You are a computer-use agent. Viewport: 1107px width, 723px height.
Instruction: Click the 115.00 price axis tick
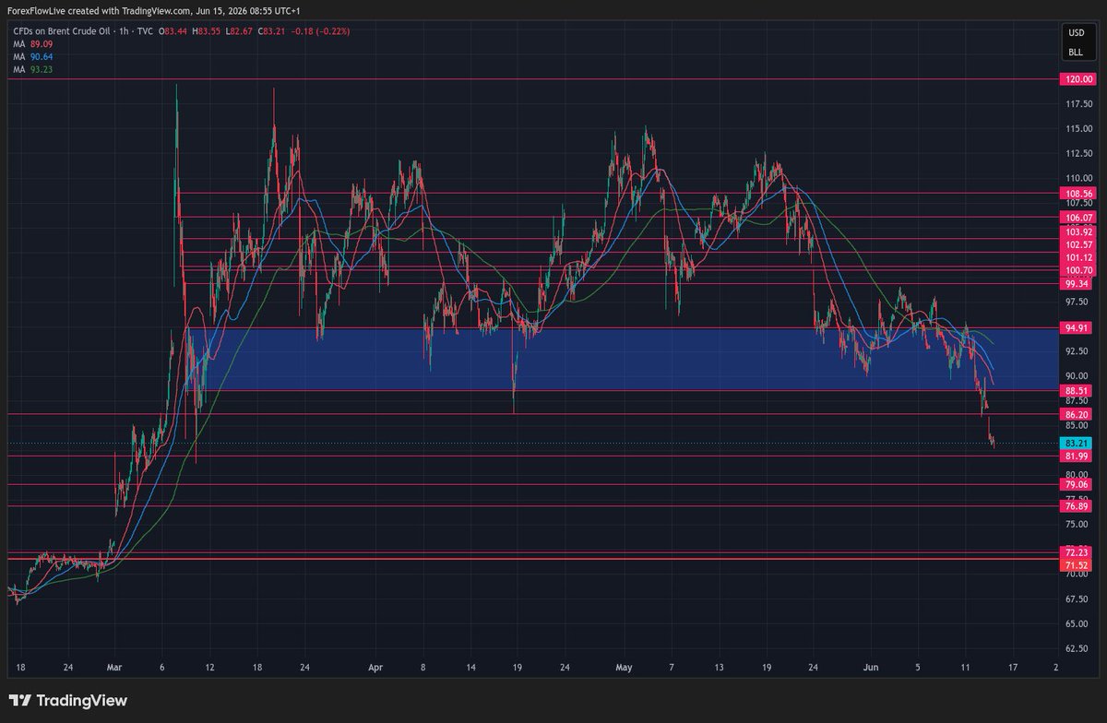click(x=1078, y=128)
